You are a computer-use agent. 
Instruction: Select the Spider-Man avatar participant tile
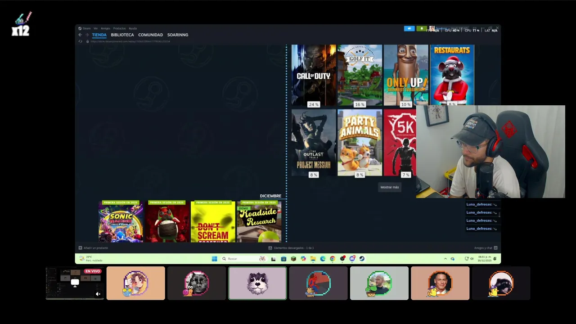[x=319, y=283]
